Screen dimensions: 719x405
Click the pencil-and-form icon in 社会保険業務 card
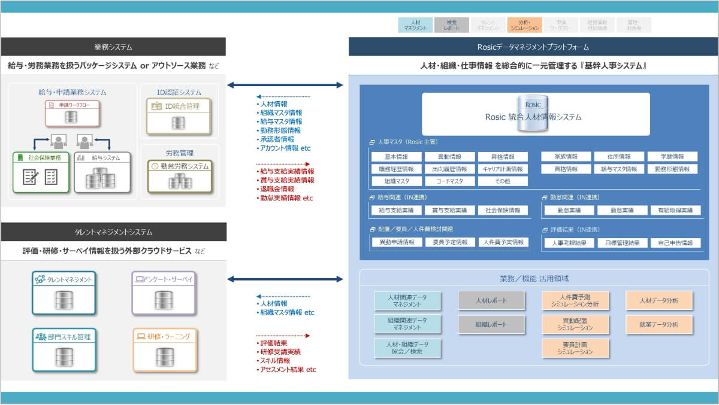[31, 176]
